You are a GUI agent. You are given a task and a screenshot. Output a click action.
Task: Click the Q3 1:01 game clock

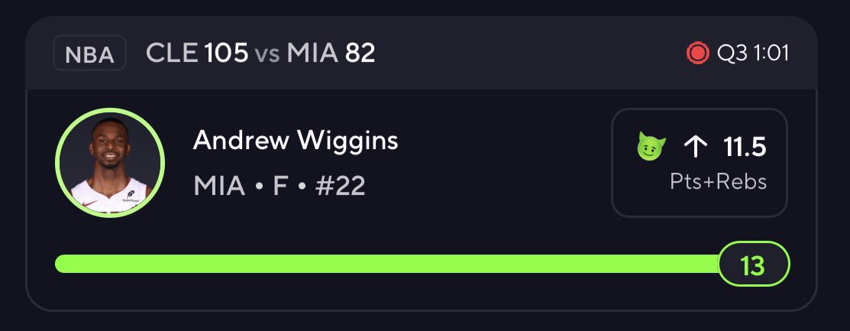(751, 54)
